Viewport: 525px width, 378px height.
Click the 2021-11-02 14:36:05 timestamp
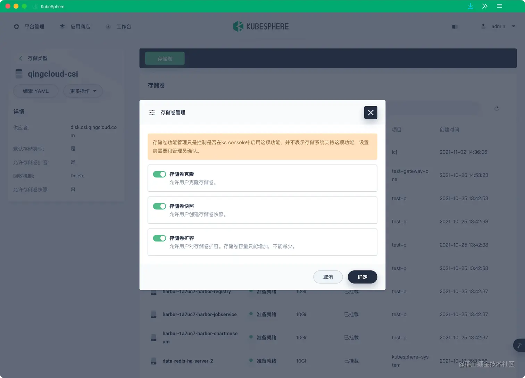[463, 152]
